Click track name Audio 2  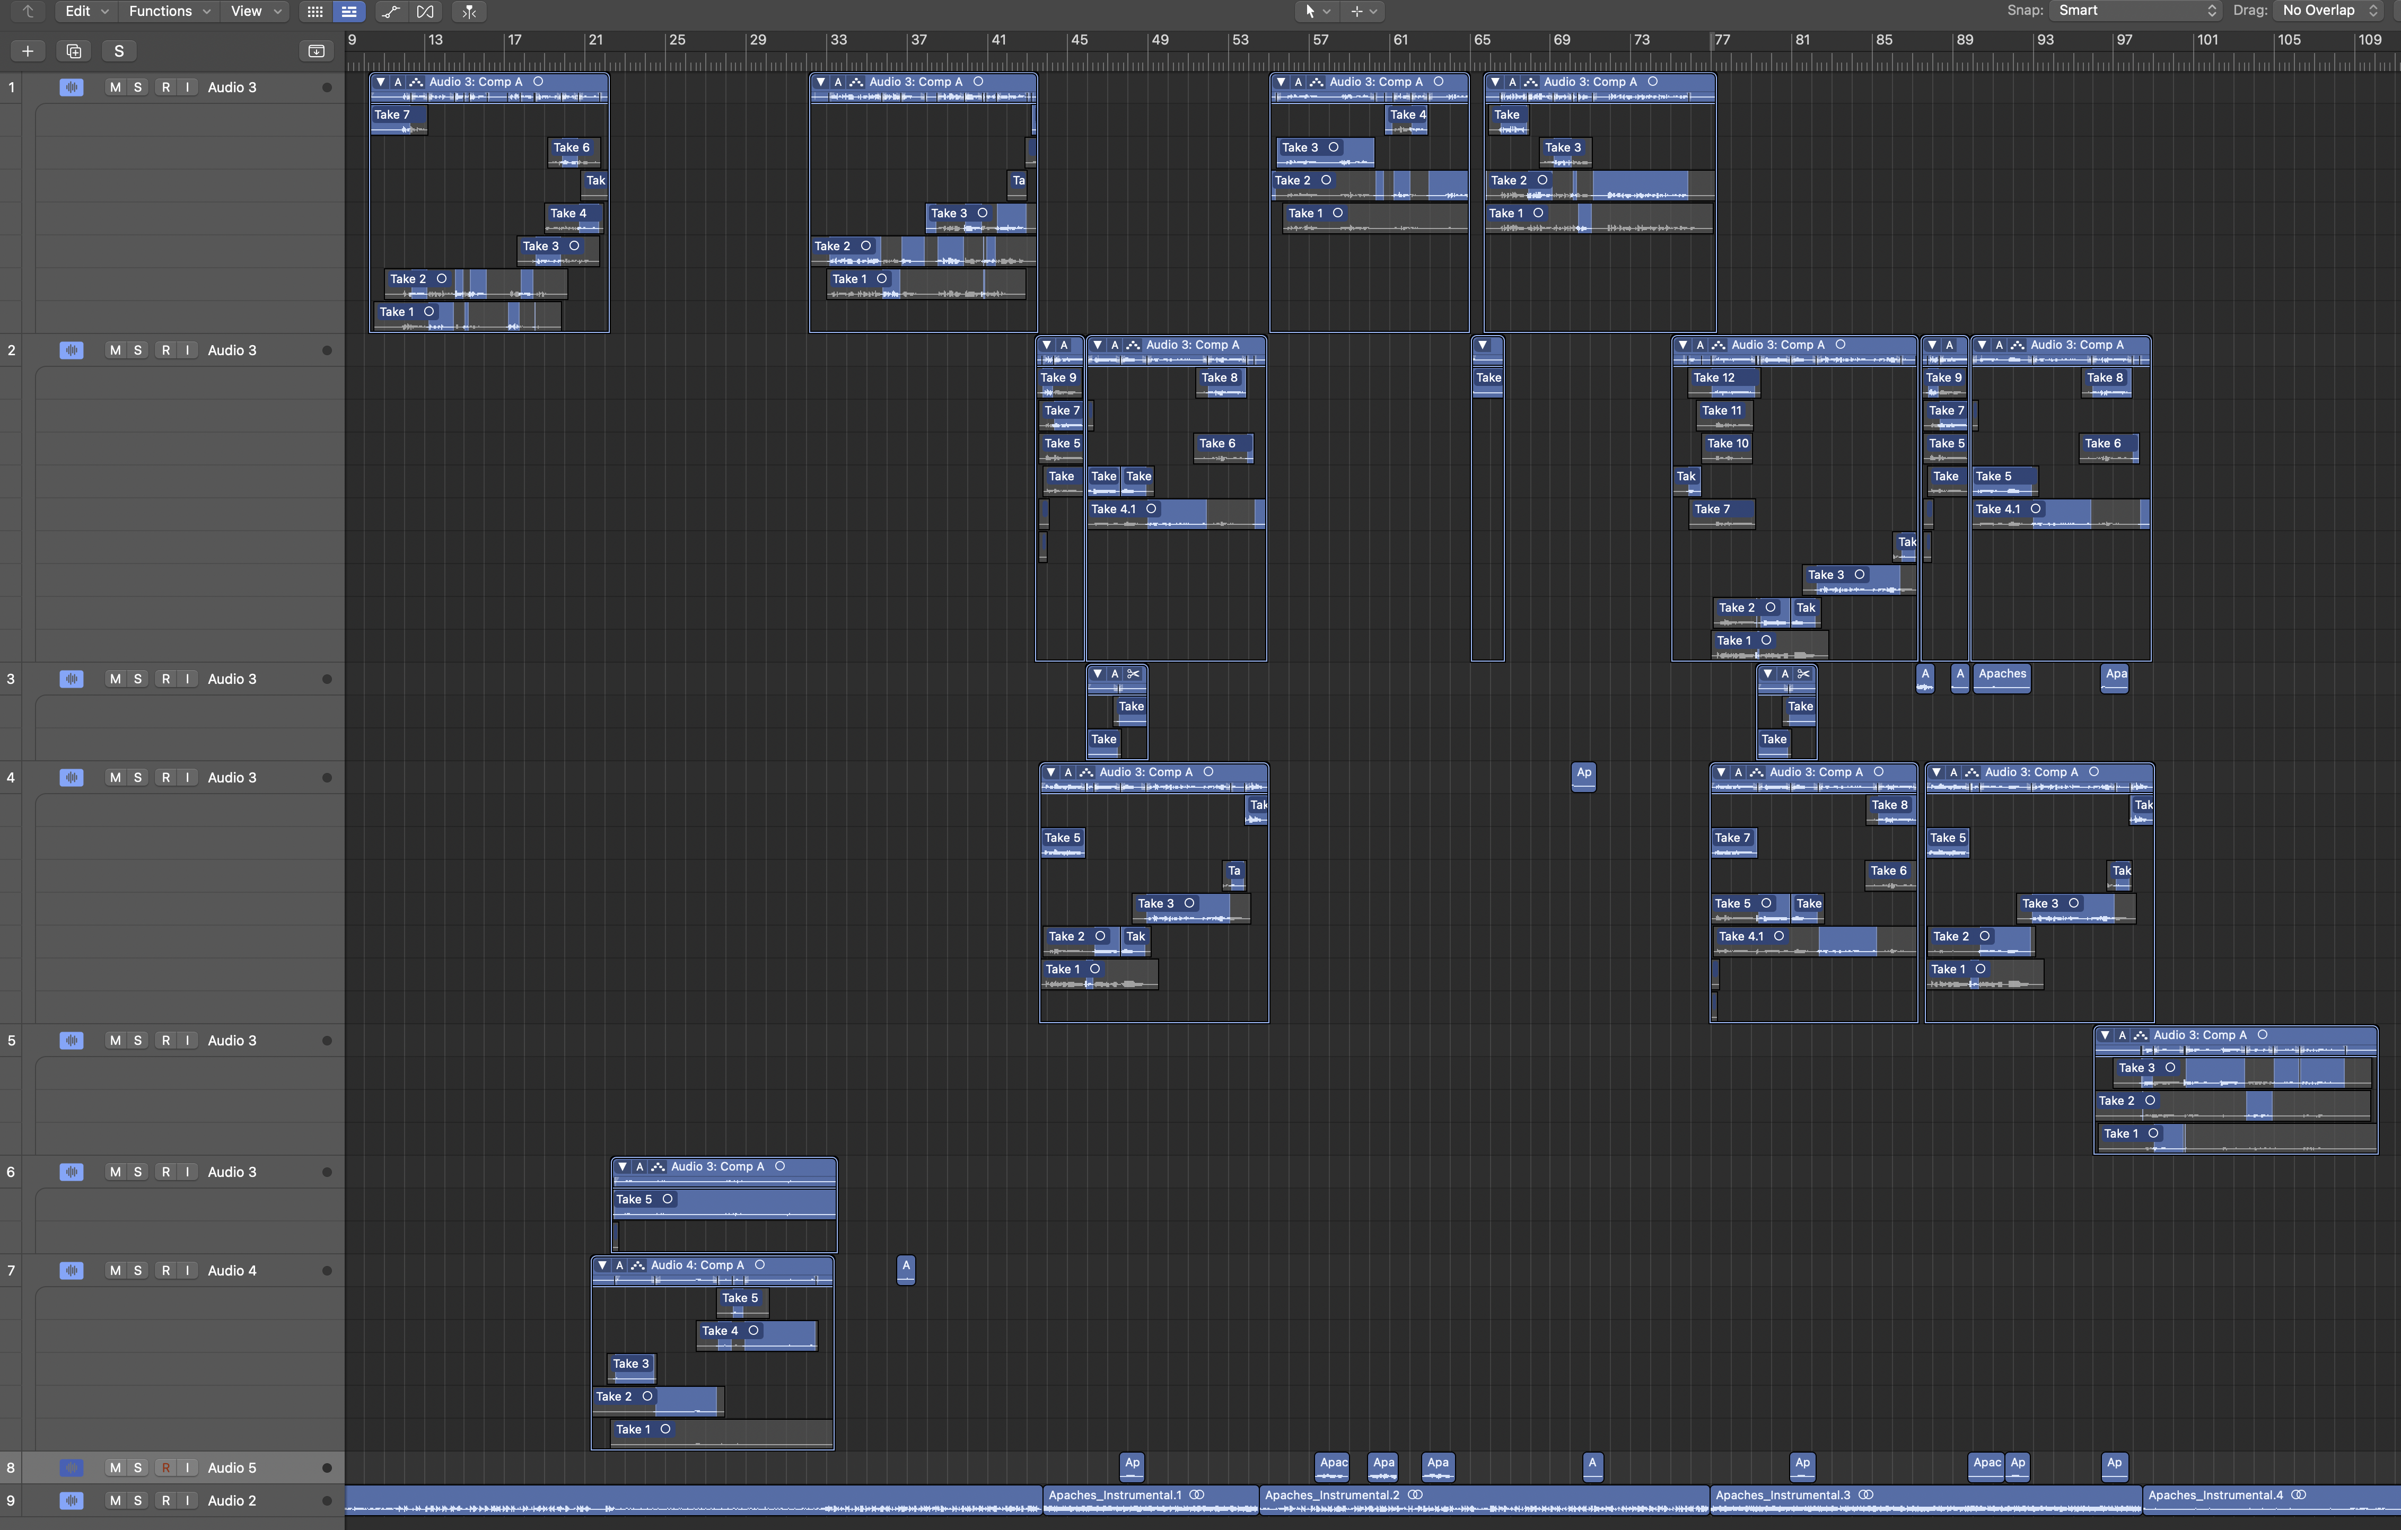point(231,1500)
